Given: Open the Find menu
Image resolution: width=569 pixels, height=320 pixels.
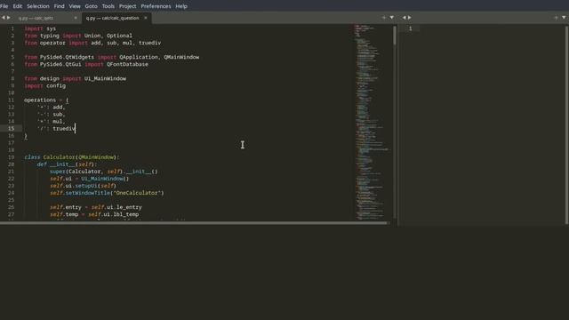Looking at the screenshot, I should (x=60, y=6).
